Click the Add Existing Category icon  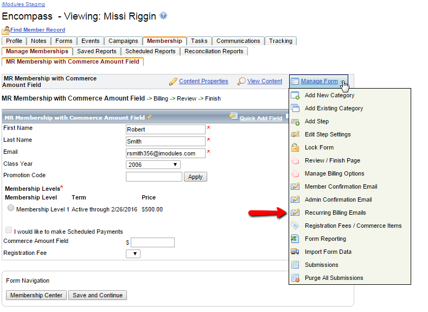pyautogui.click(x=295, y=108)
